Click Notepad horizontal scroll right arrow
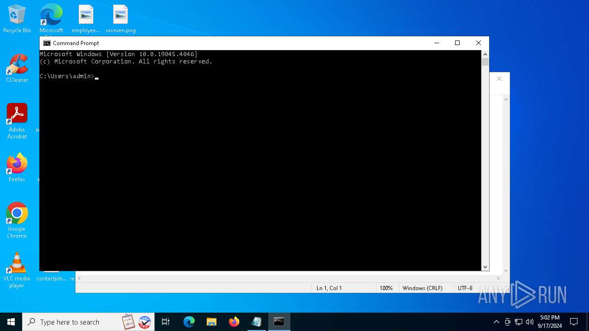Image resolution: width=589 pixels, height=331 pixels. pyautogui.click(x=498, y=278)
